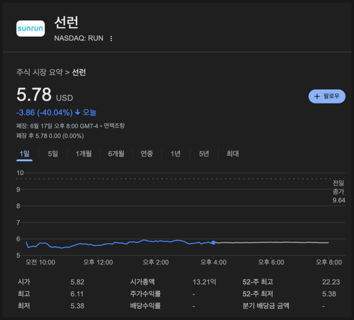Click the 팔로우 follow button
The image size is (354, 320).
click(327, 97)
